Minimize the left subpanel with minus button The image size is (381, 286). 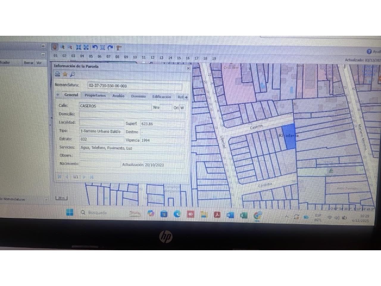43,55
